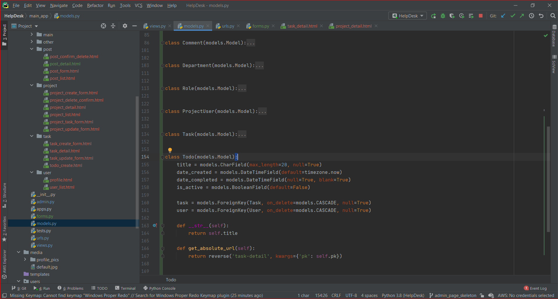Collapse the project folder
This screenshot has width=558, height=299.
click(x=32, y=85)
